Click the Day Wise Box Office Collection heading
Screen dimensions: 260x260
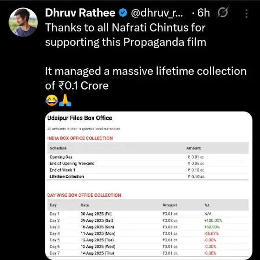pos(84,195)
